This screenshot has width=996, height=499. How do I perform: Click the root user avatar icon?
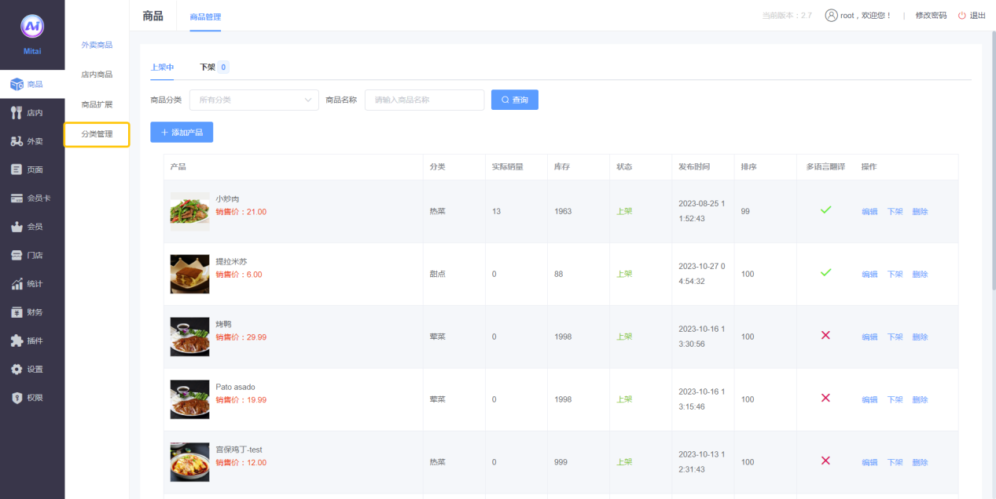tap(831, 16)
